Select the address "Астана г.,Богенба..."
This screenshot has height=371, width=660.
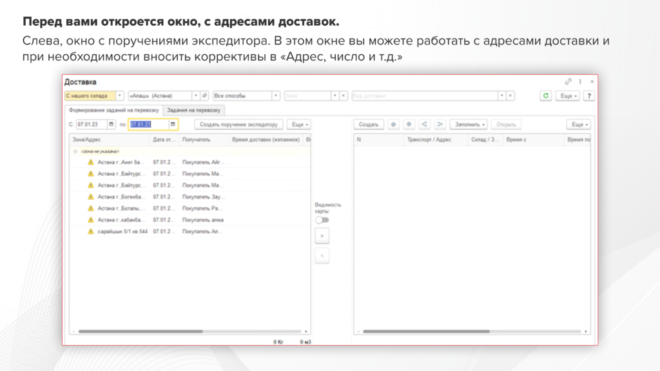[x=121, y=197]
